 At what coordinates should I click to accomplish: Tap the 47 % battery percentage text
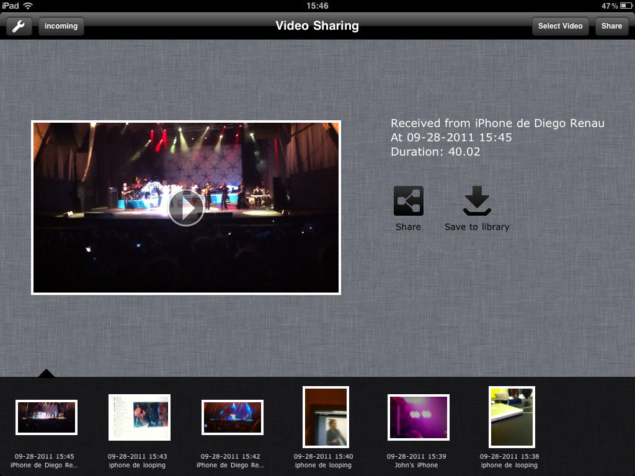point(610,6)
